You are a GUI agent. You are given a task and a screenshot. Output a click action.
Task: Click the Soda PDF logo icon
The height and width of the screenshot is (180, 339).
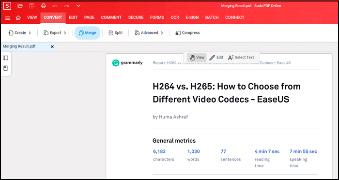(x=7, y=6)
